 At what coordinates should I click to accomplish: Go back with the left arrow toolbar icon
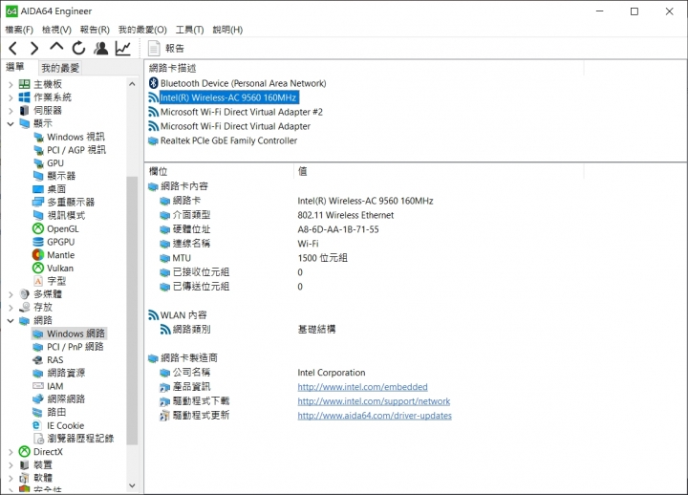(x=13, y=49)
